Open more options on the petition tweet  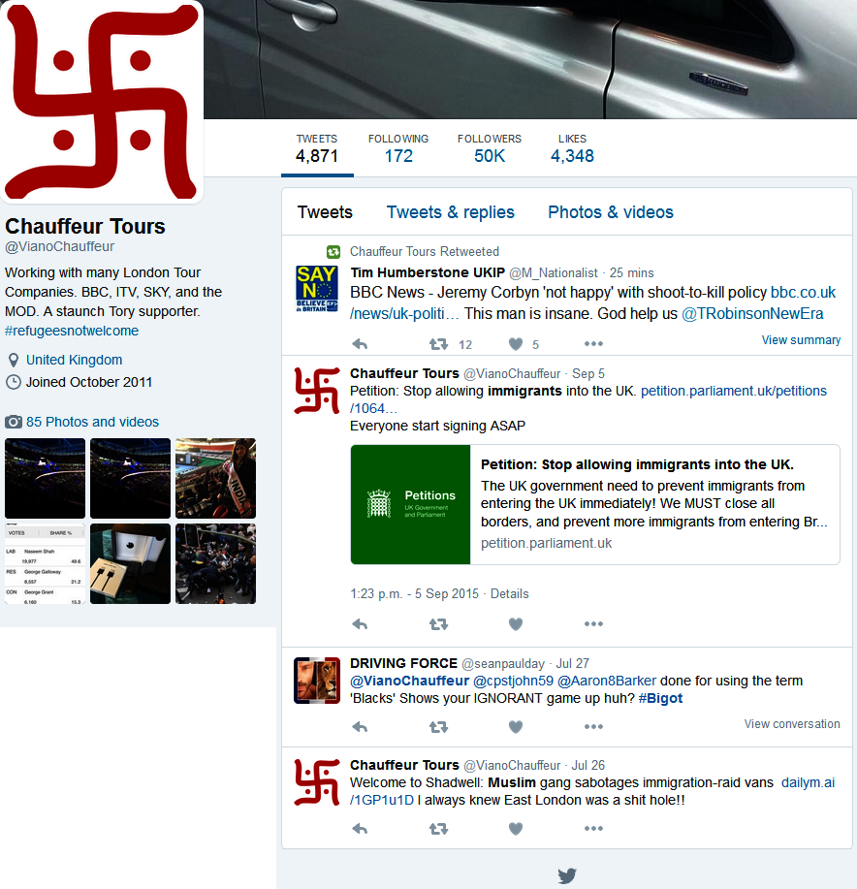tap(593, 623)
